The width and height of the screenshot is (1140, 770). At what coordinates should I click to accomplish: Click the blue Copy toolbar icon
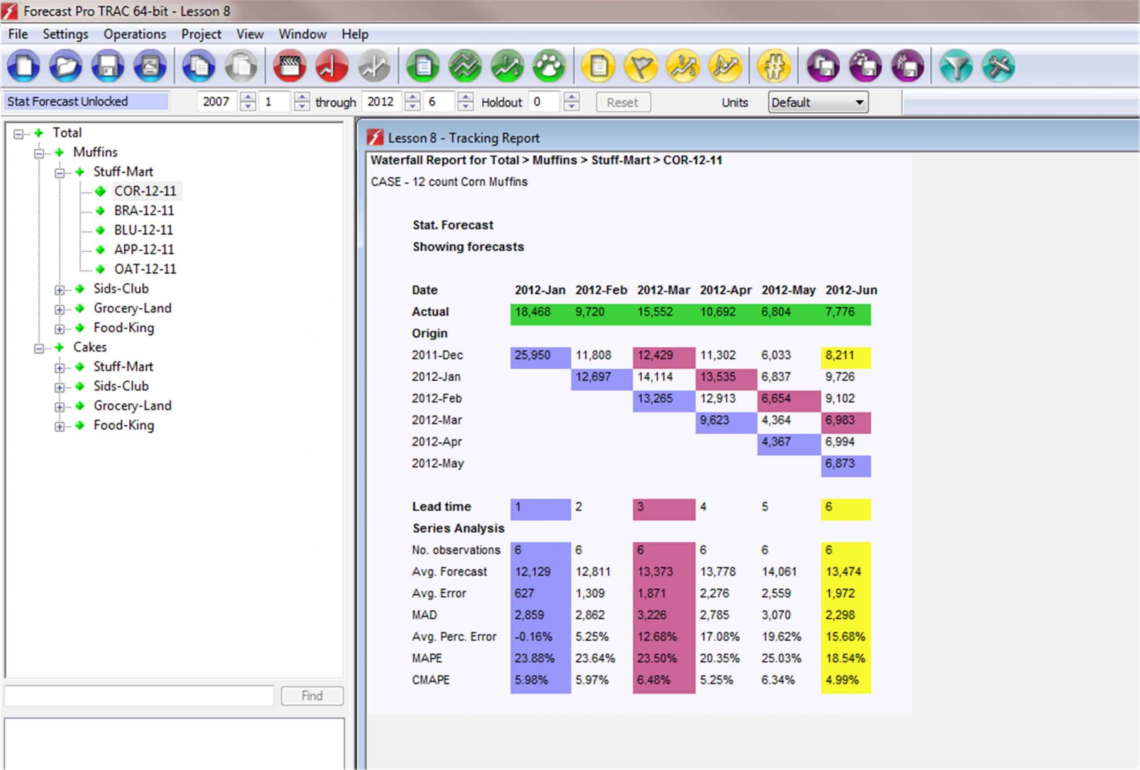click(x=199, y=66)
